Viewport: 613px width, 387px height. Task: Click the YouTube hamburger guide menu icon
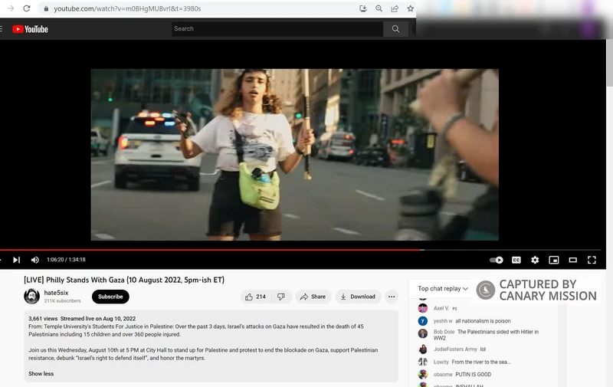(x=2, y=29)
